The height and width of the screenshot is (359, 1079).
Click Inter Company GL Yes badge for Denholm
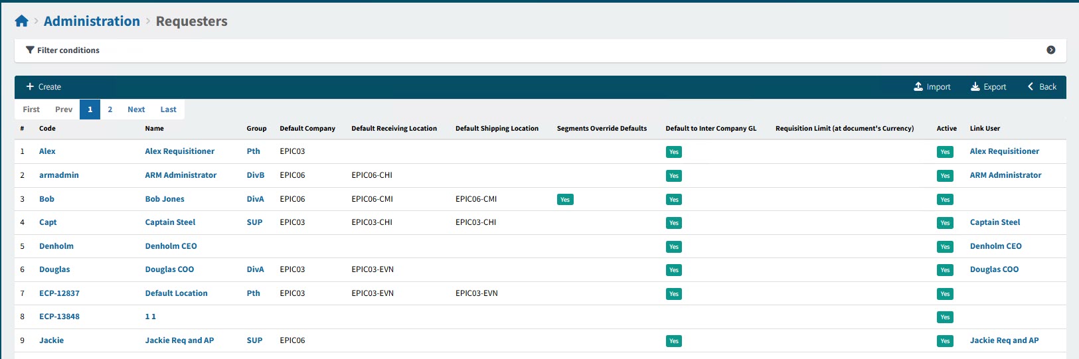tap(673, 247)
